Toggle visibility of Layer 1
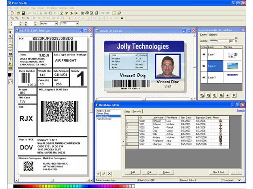253x189 pixels. point(204,54)
